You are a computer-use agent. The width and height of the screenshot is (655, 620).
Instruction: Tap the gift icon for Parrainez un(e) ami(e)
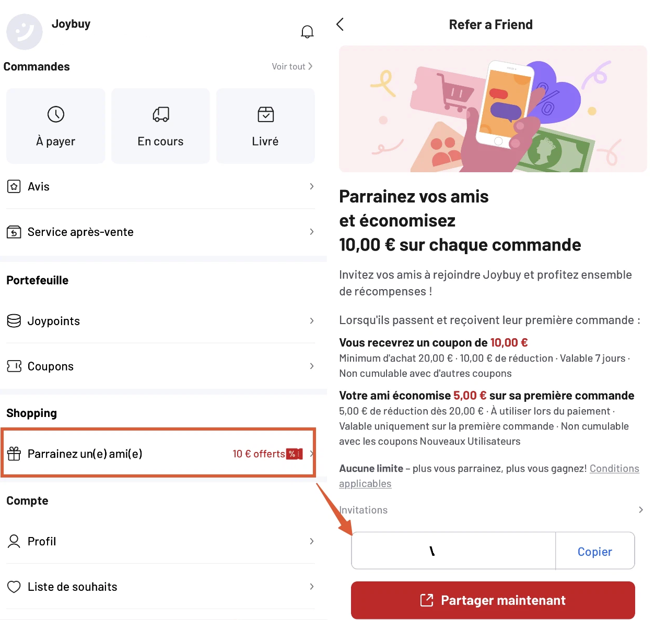click(14, 454)
